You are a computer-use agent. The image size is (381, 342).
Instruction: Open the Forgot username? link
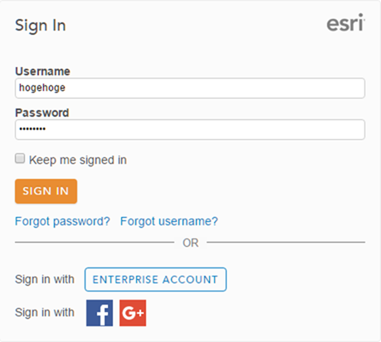tap(169, 221)
